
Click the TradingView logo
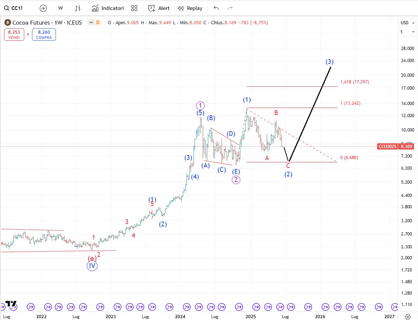(11, 303)
